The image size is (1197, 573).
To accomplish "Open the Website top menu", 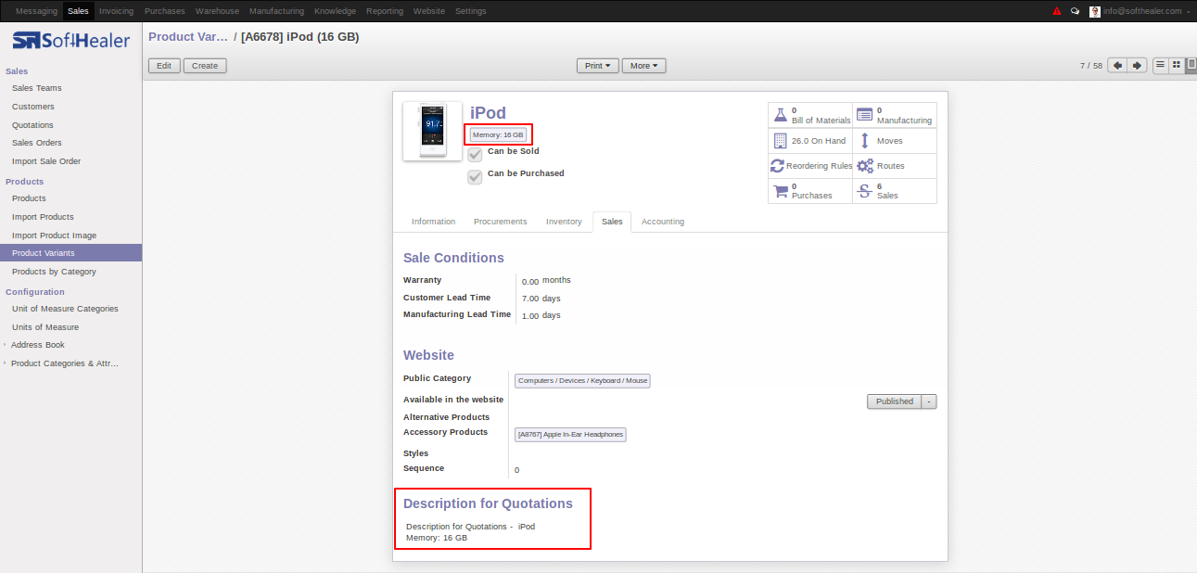I will pyautogui.click(x=428, y=11).
